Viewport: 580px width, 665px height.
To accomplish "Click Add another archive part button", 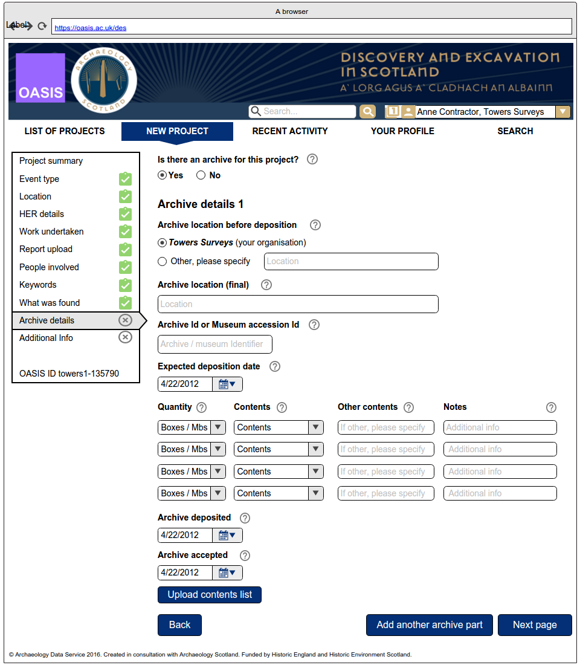I will coord(430,625).
